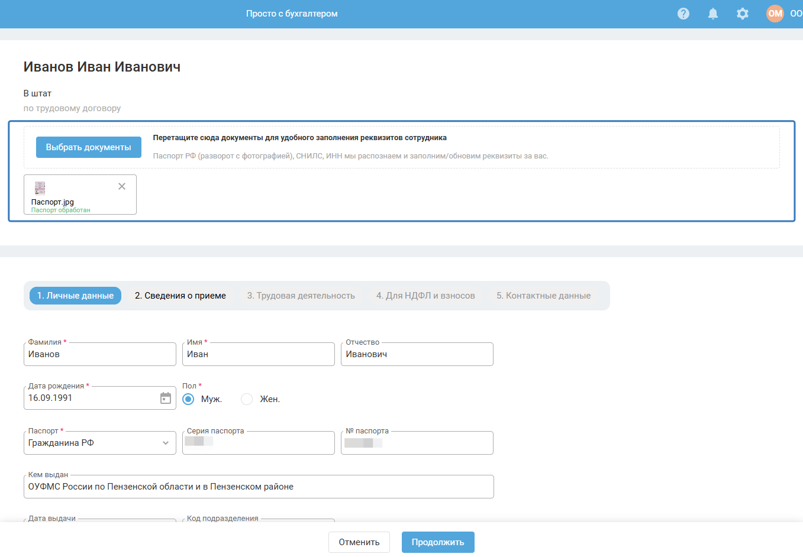The image size is (803, 557).
Task: Open the help question mark icon
Action: click(683, 14)
